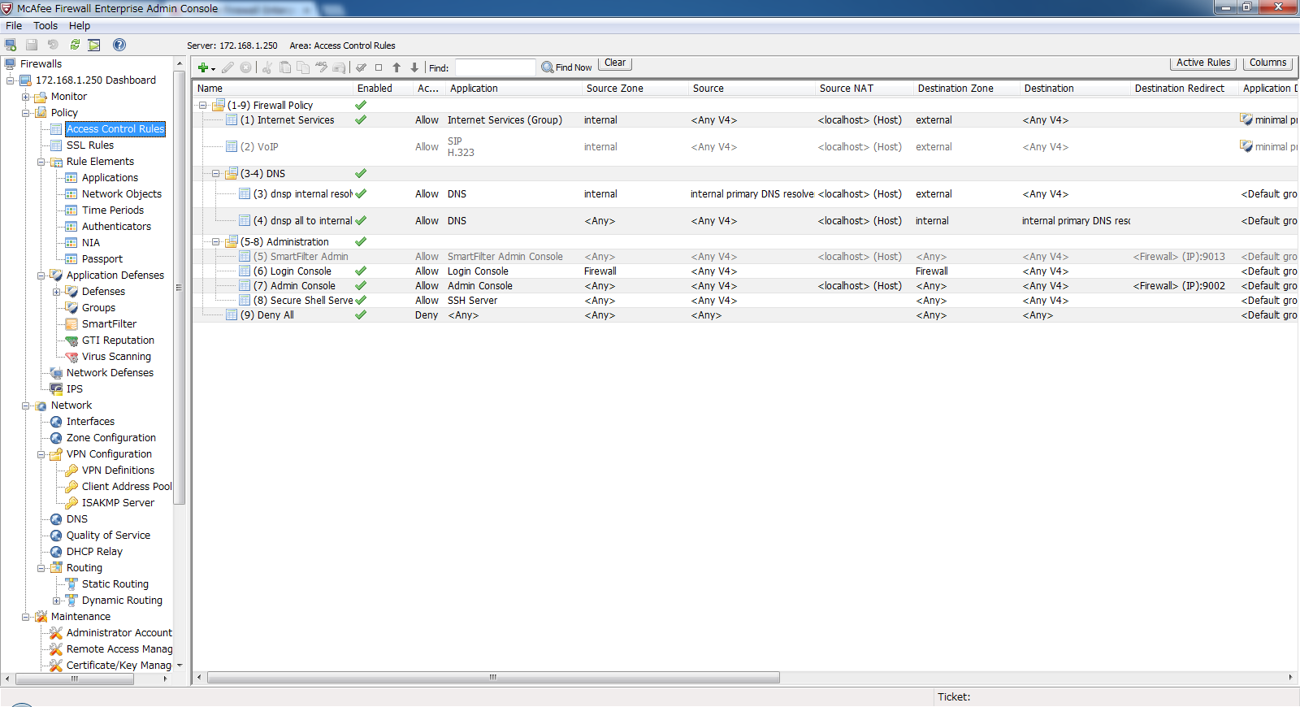
Task: Expand the Defenses tree node
Action: (x=56, y=292)
